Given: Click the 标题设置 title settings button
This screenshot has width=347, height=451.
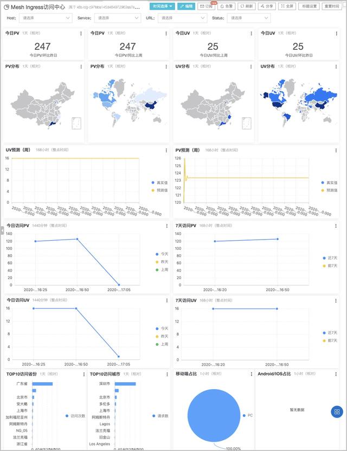Looking at the screenshot, I should pos(309,6).
